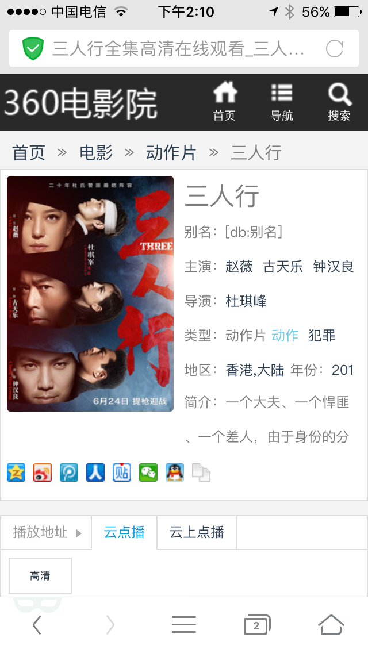The width and height of the screenshot is (368, 653).
Task: Open the browser hamburger menu
Action: coord(184,625)
